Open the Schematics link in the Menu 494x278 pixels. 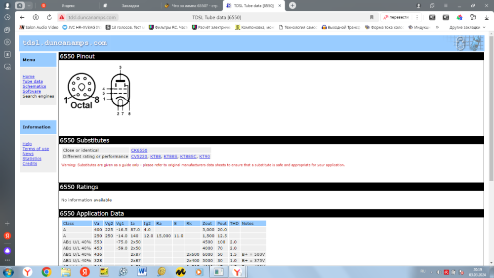click(34, 86)
